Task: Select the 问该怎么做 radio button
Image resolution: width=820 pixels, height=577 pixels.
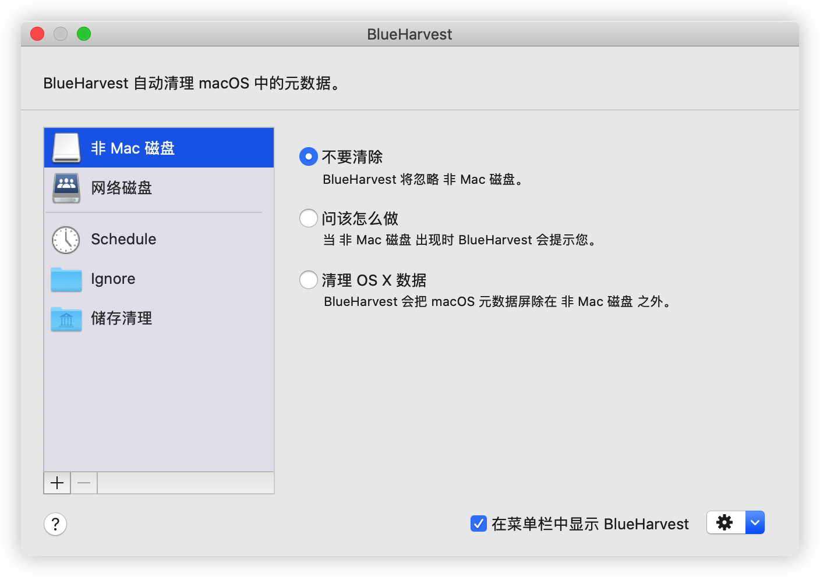Action: coord(309,218)
